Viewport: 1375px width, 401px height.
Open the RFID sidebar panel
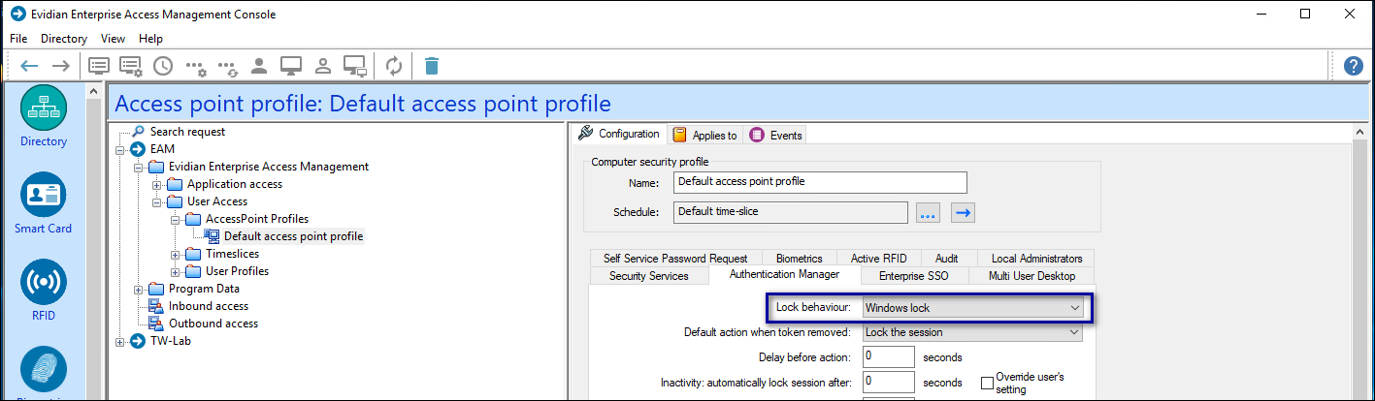(x=44, y=291)
